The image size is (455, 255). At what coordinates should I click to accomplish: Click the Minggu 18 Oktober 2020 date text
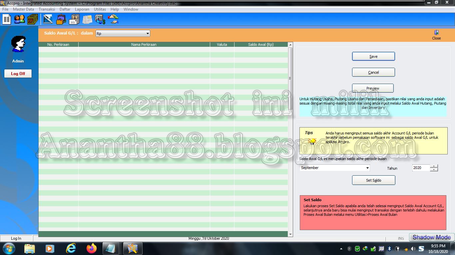point(209,238)
